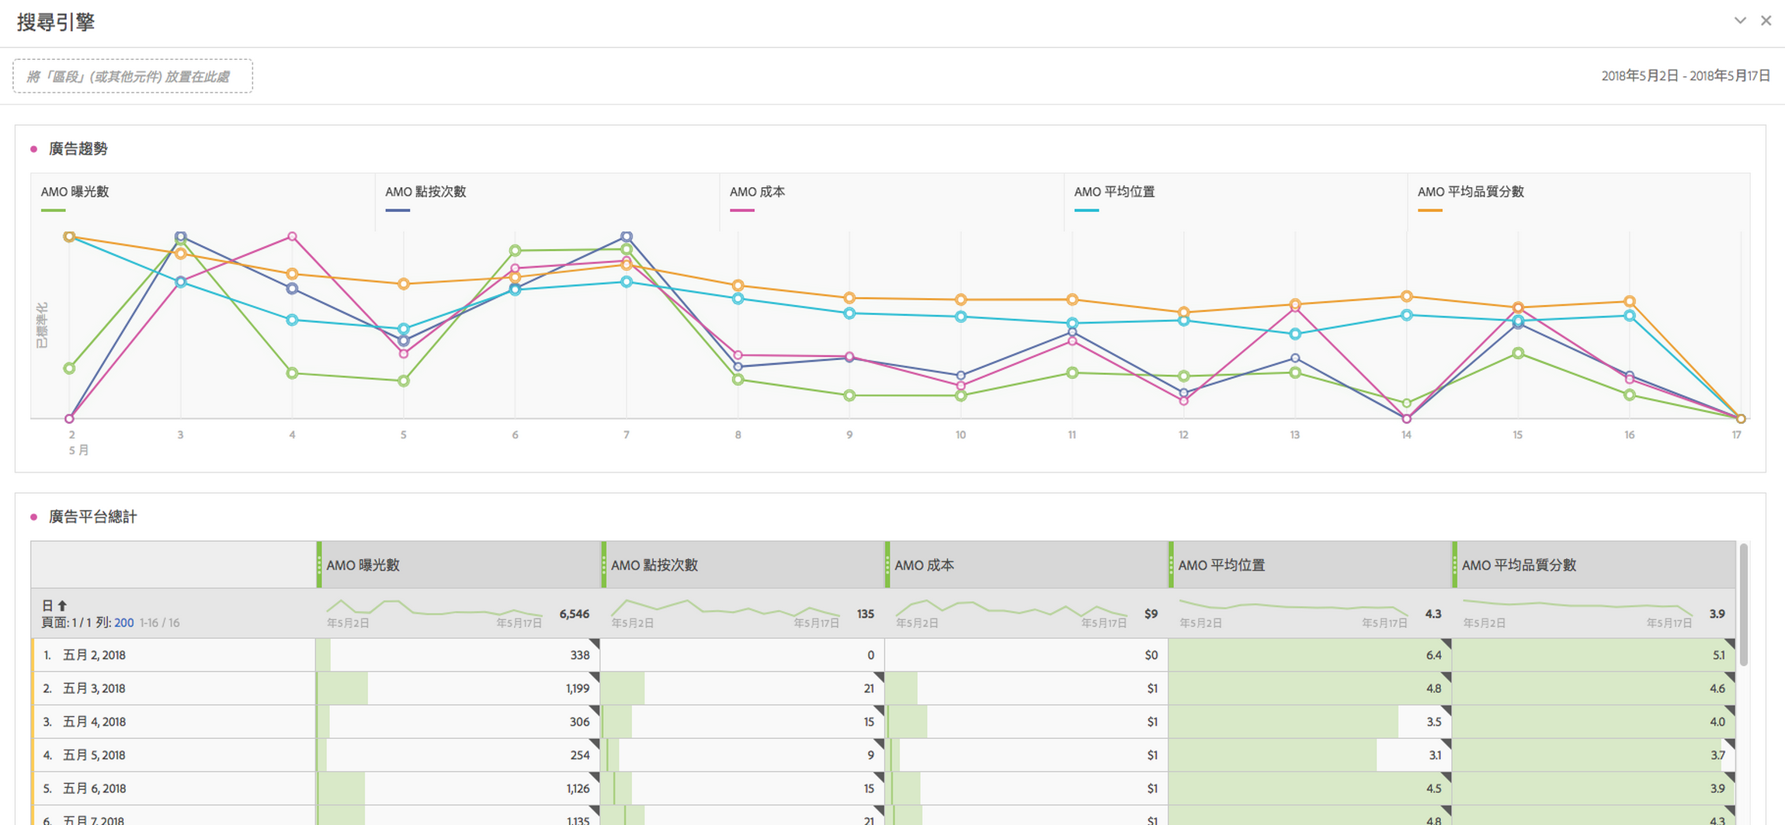Click the pink dot beside 廣告平台總計
This screenshot has width=1785, height=825.
pos(33,517)
